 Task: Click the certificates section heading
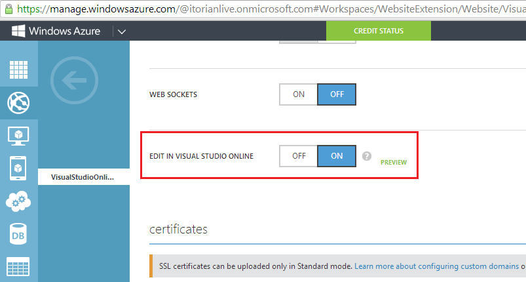coord(178,230)
